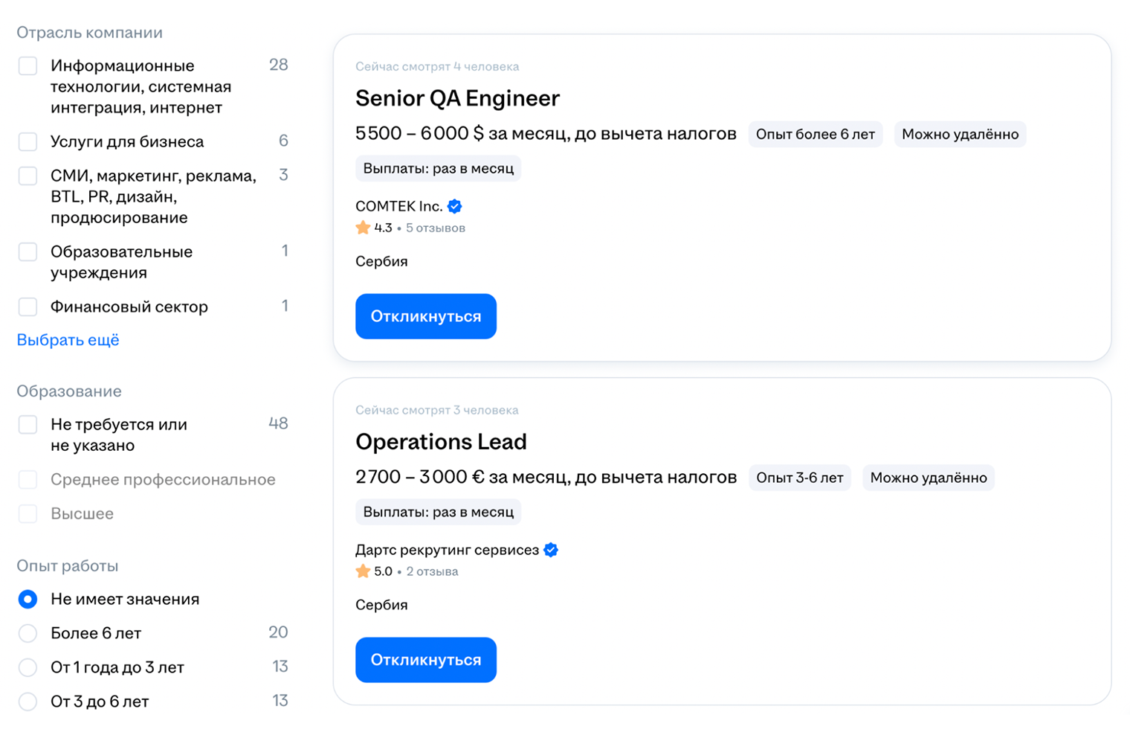The width and height of the screenshot is (1130, 738).
Task: Expand industries with Выбрать ещё
Action: tap(68, 340)
